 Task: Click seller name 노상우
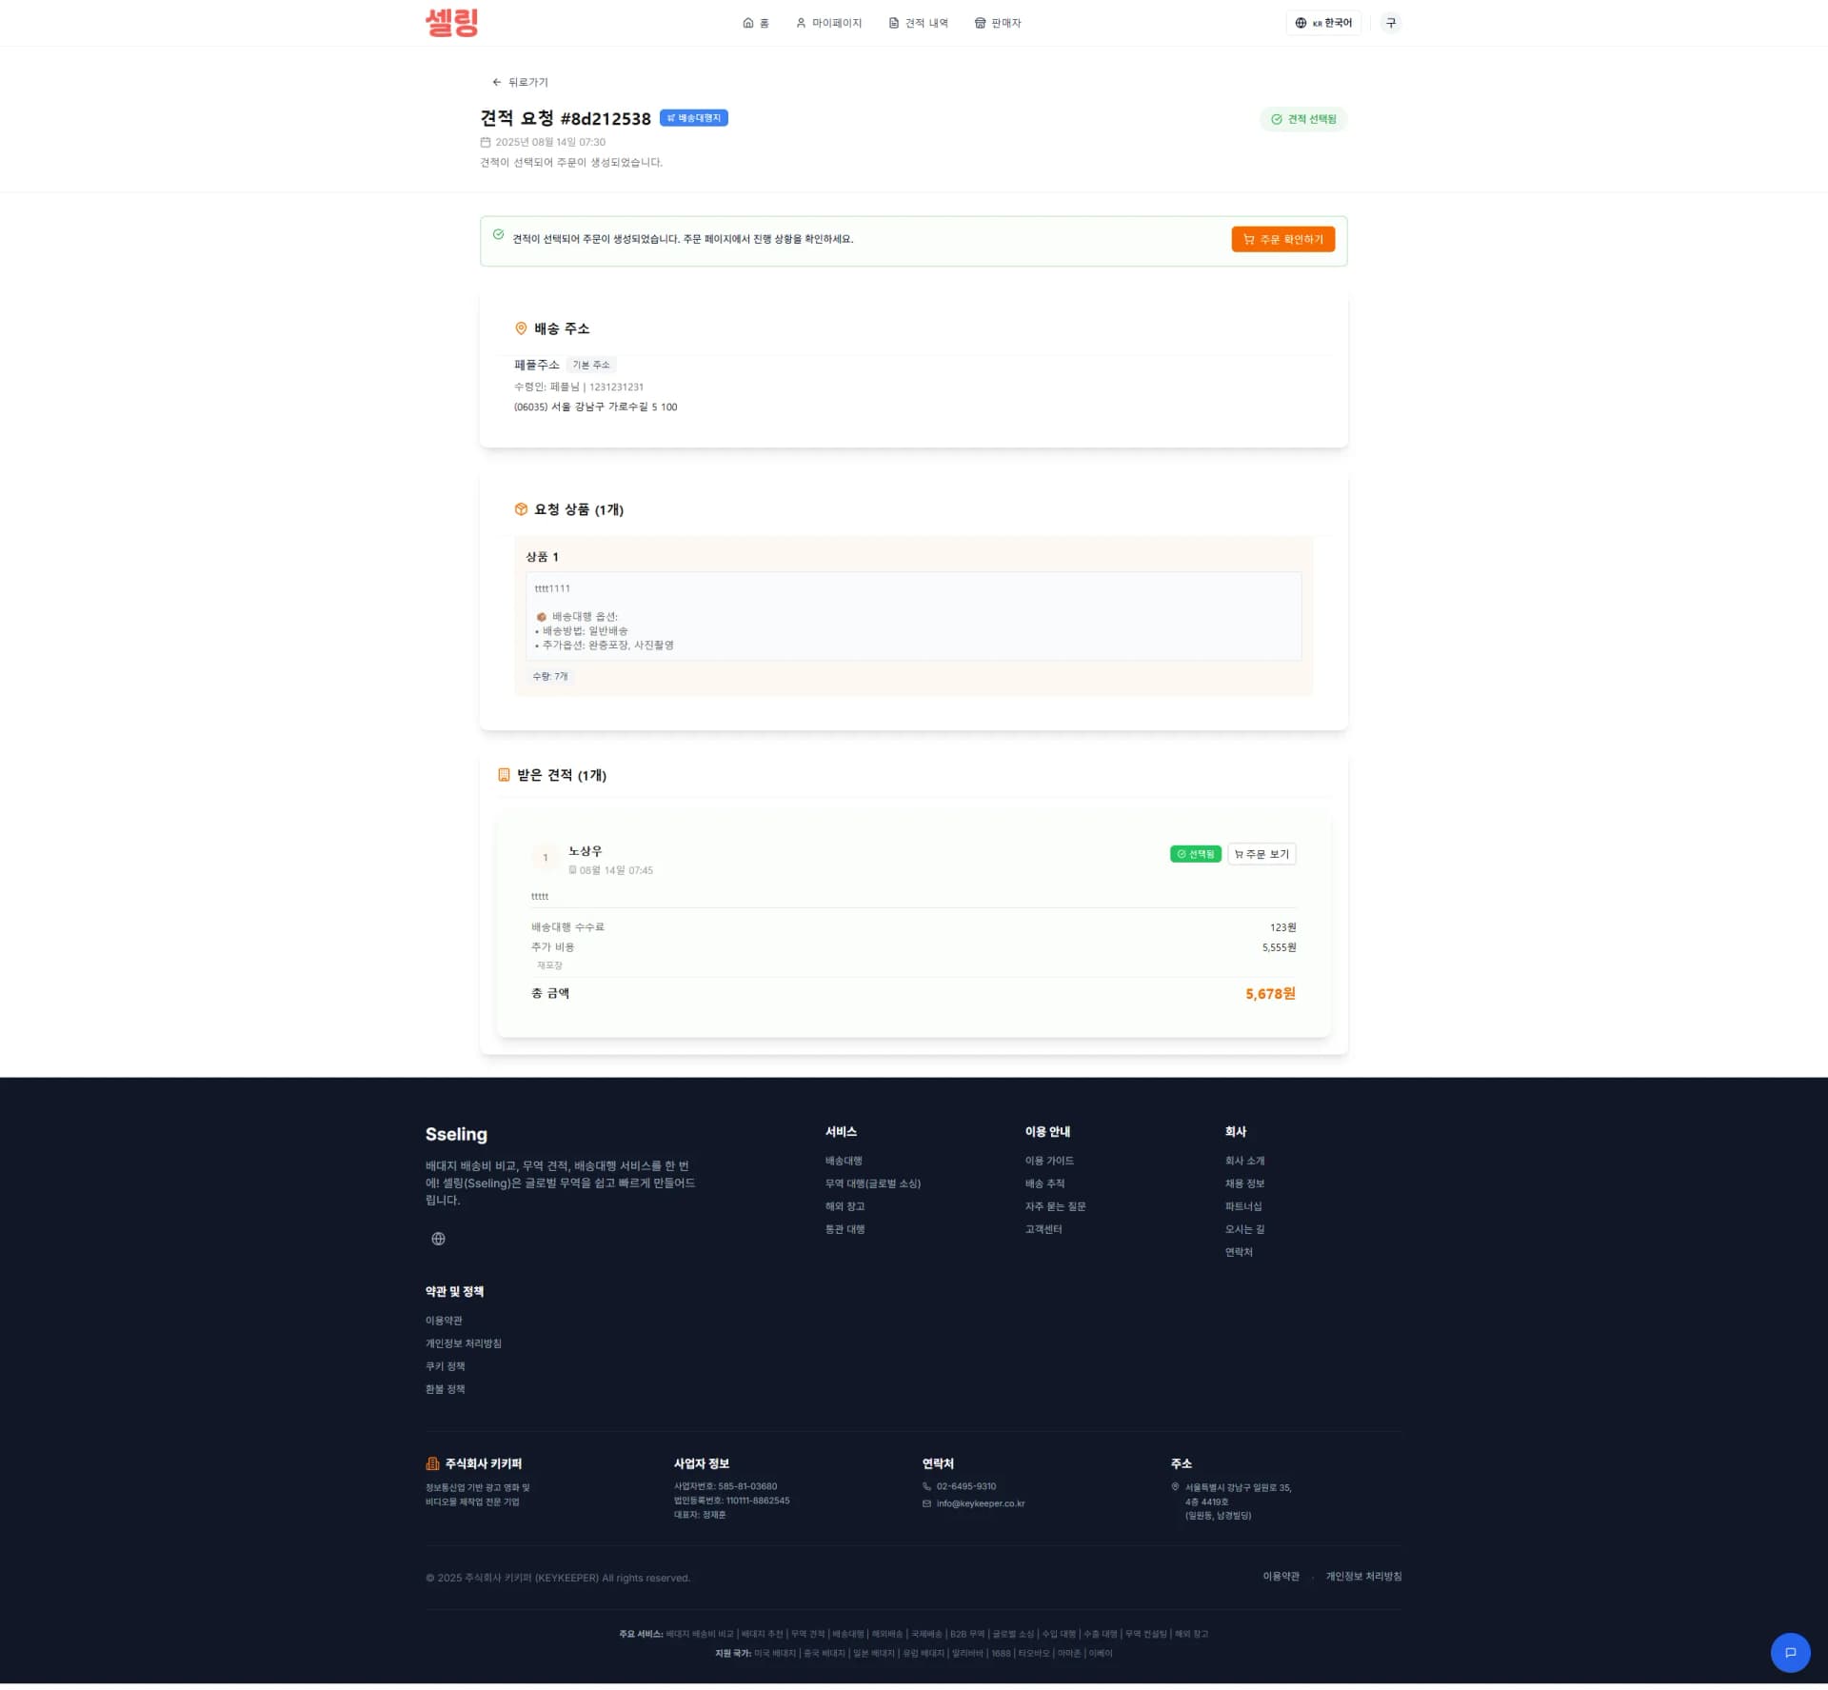coord(585,851)
